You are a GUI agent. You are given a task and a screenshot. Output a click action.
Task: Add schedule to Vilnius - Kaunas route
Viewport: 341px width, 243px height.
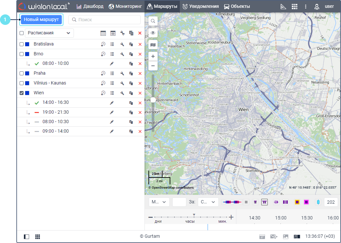(103, 83)
